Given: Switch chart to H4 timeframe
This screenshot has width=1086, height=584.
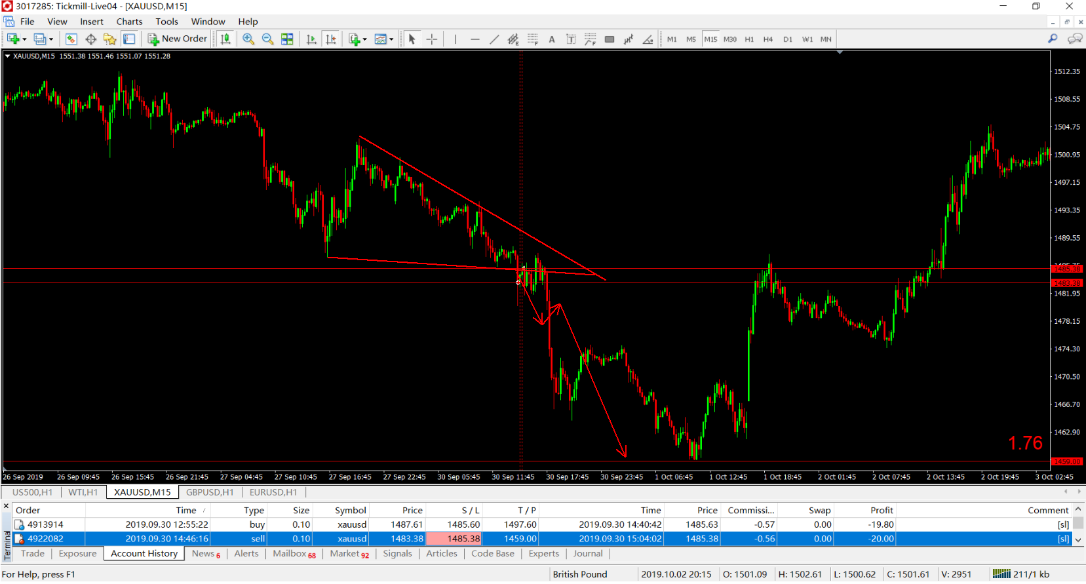Looking at the screenshot, I should [768, 39].
